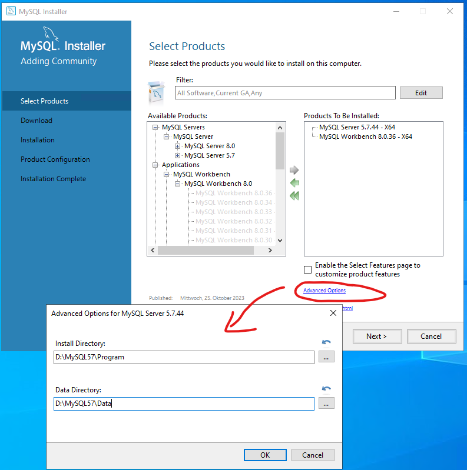Select MySQL Workbench 8.0.36 - X64 to install

point(366,136)
